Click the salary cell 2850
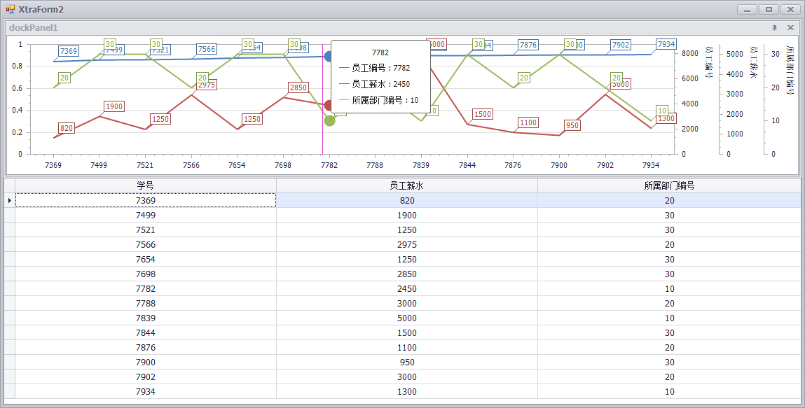 407,274
